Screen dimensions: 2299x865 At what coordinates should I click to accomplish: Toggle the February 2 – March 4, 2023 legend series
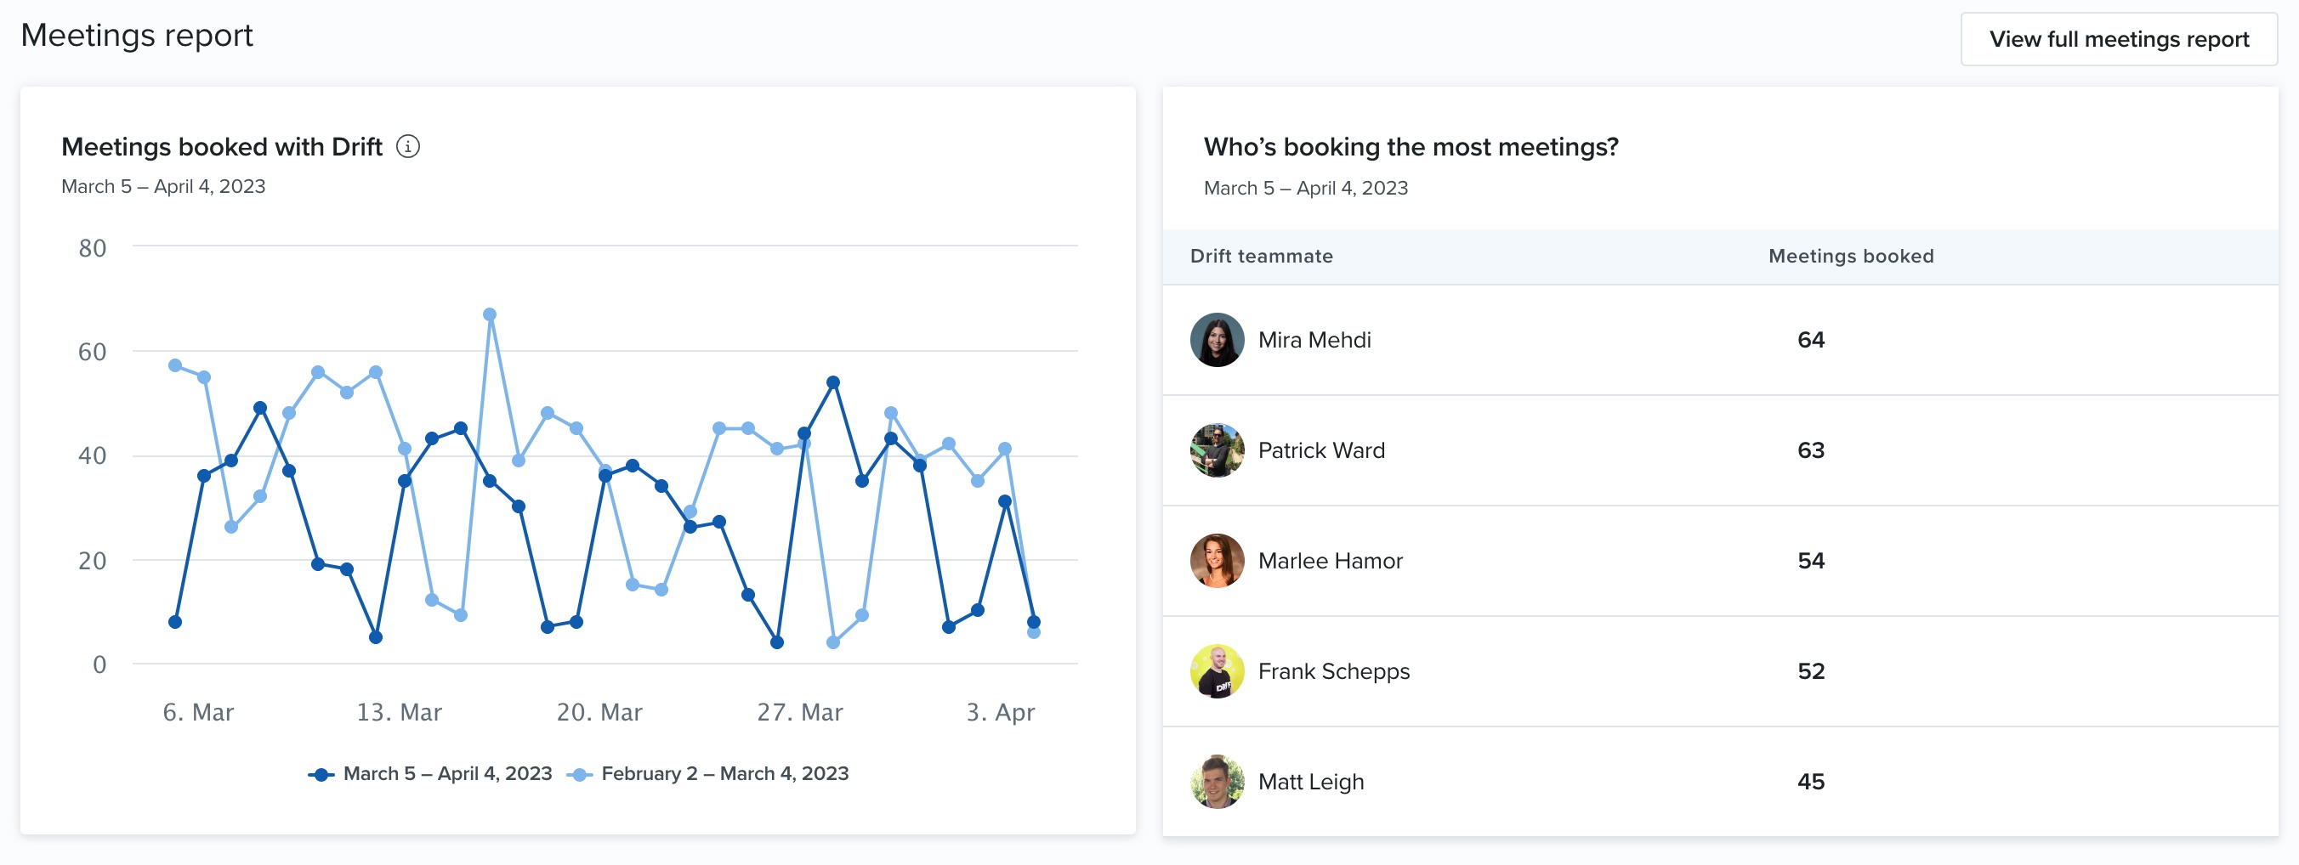click(x=707, y=774)
